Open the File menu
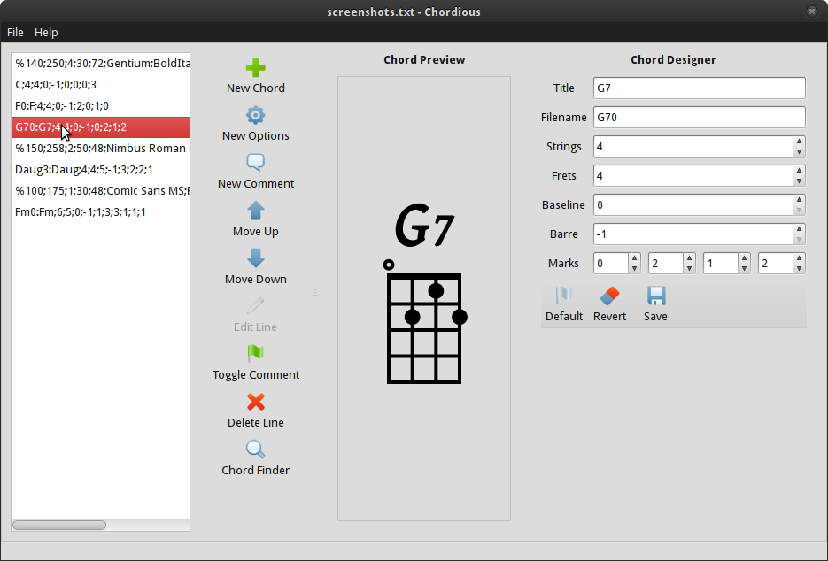Screen dimensions: 828x561 tap(15, 32)
